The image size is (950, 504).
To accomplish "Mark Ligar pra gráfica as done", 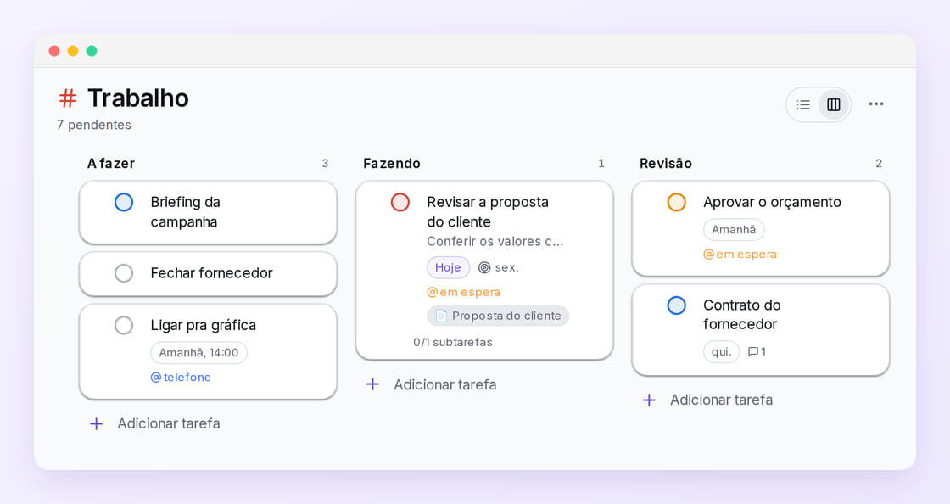I will coord(124,325).
